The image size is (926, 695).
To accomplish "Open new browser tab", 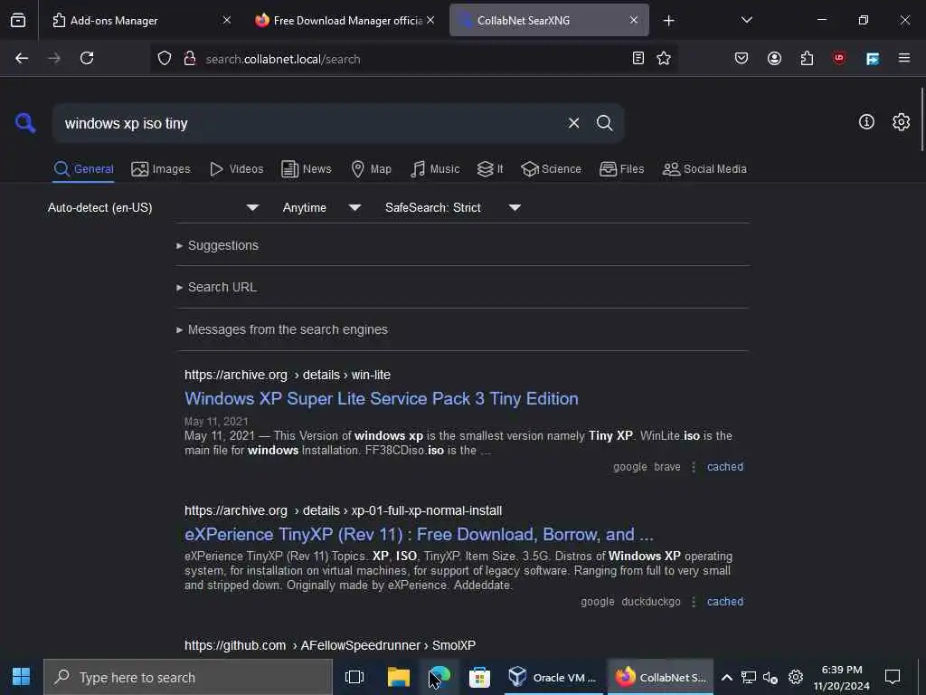I will 668,21.
